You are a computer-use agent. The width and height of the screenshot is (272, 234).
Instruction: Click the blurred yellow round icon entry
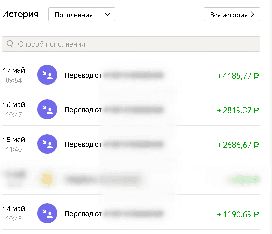point(47,179)
